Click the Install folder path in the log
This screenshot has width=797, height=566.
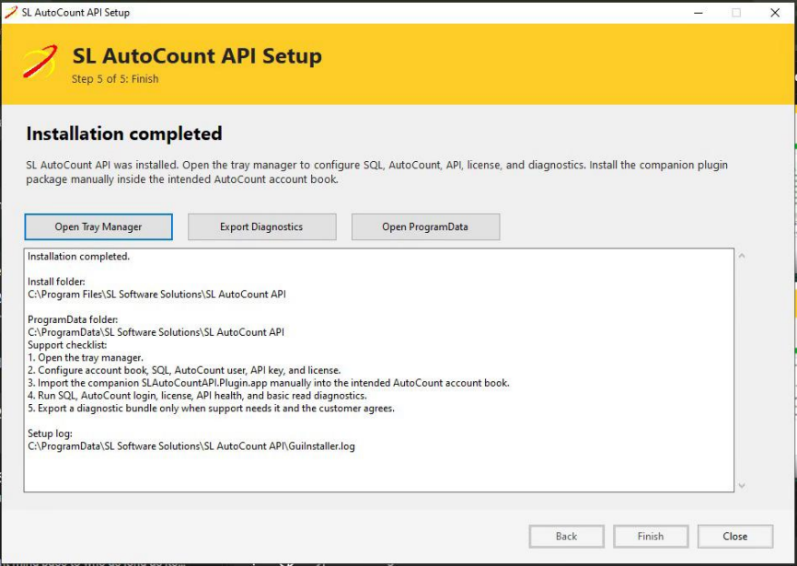[x=156, y=295]
